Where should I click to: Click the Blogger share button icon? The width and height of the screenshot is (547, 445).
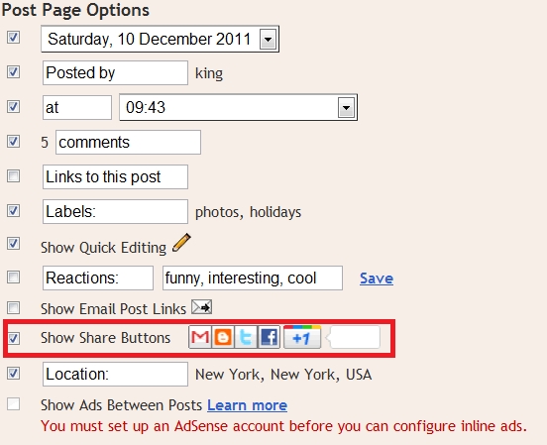(x=223, y=337)
